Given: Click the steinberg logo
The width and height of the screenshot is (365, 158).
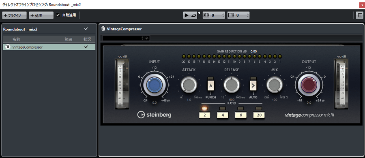Looking at the screenshot, I should pos(155,115).
